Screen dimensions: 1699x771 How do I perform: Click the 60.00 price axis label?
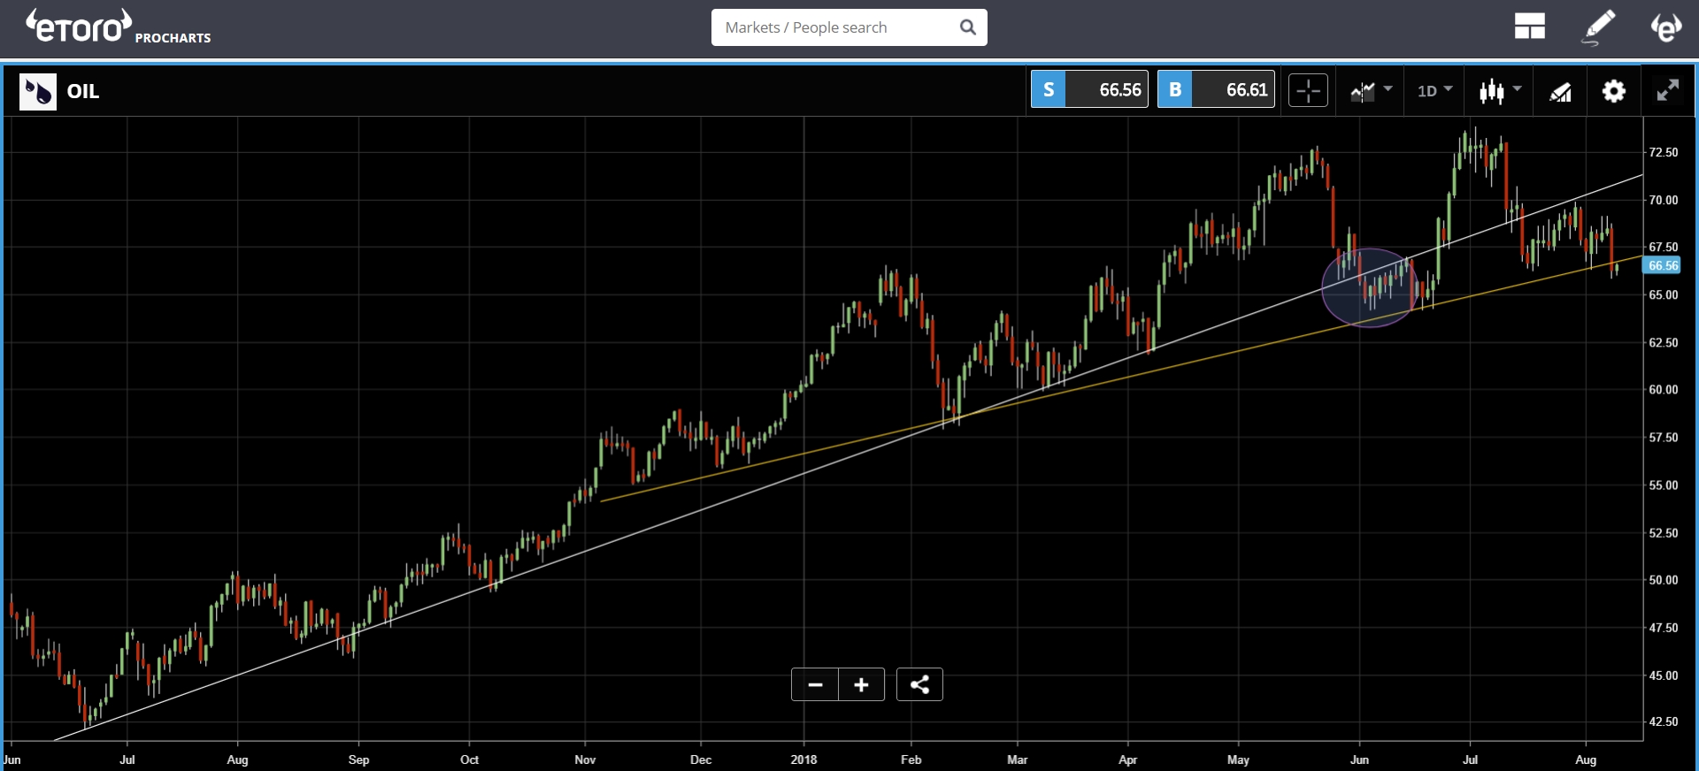click(1663, 389)
